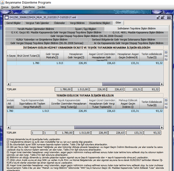Screen dimensions: 174x171
Task: Click the Mahsup Edilecek Asgari Geçim İndirimi (i) header
Action: tap(128, 103)
